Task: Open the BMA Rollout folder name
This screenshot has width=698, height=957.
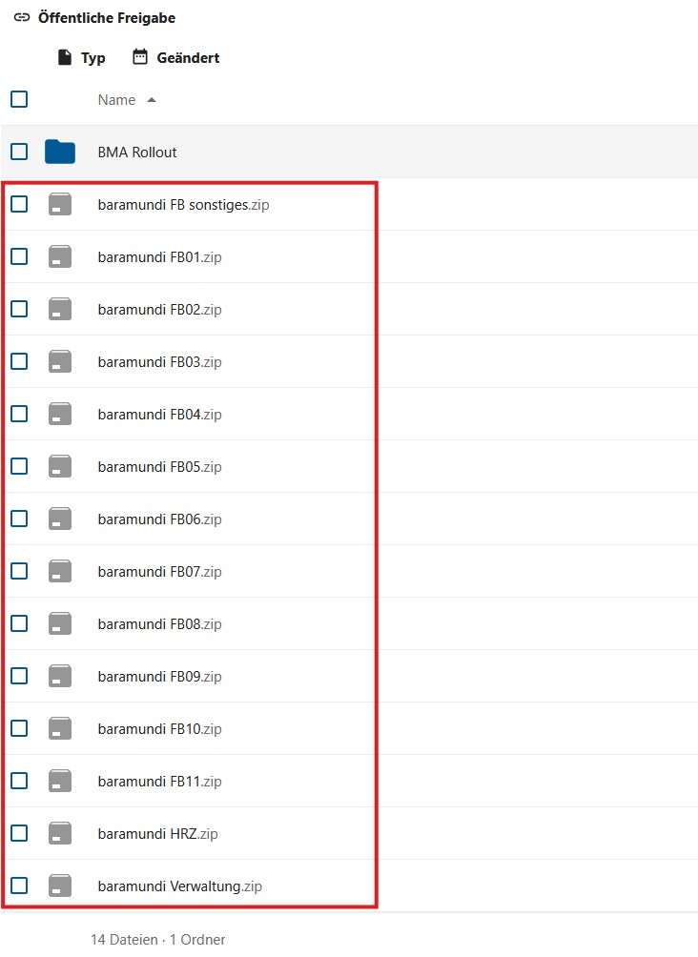Action: pyautogui.click(x=136, y=152)
